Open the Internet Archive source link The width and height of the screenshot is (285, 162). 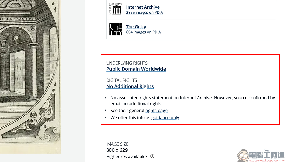(143, 7)
